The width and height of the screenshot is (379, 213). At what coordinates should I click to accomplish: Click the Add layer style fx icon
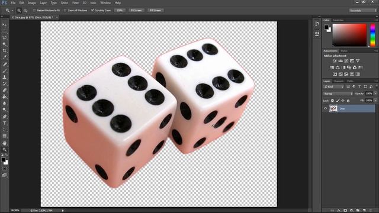[x=339, y=211]
